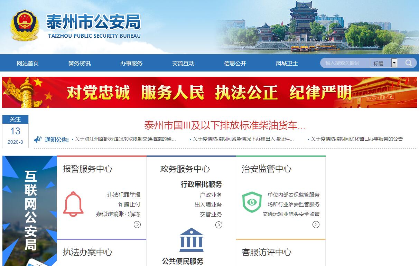Click the red alarm bell icon
Viewport: 419px width, 266px height.
pos(73,204)
